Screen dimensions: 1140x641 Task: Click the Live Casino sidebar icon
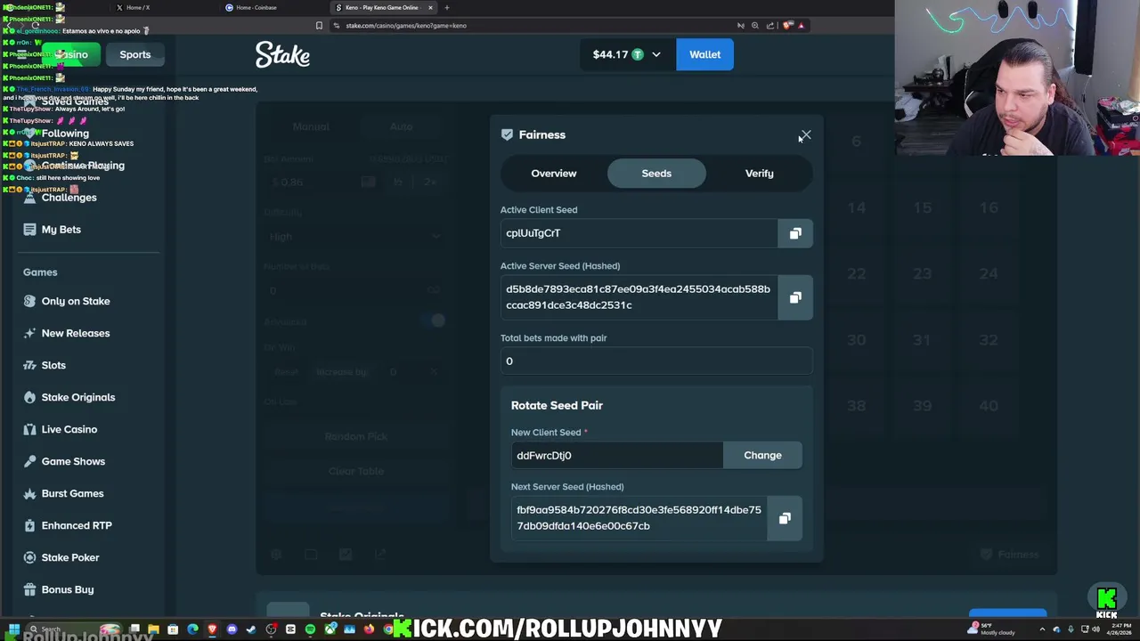click(x=29, y=429)
